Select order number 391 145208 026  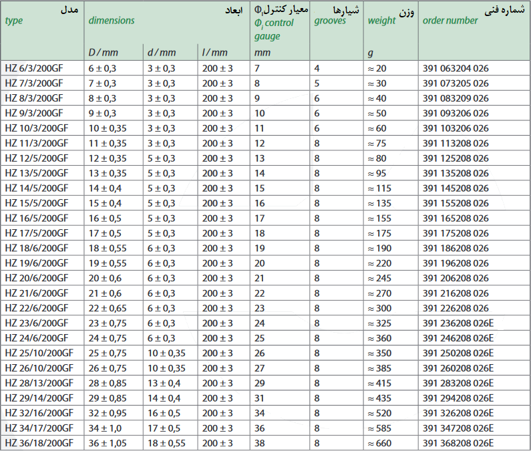[456, 188]
